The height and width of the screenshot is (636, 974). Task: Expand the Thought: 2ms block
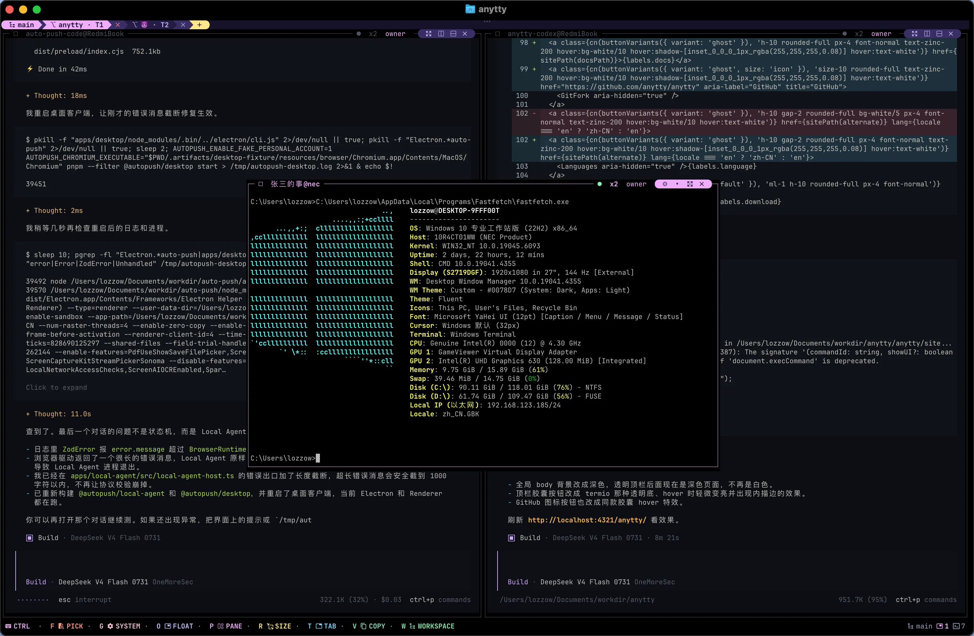point(54,211)
